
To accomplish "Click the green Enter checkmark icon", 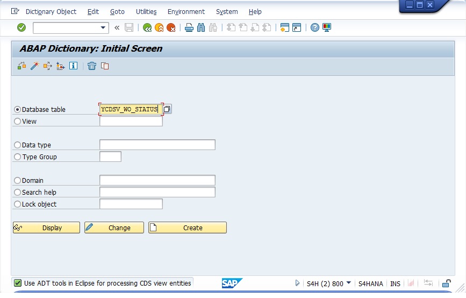I will tap(21, 27).
